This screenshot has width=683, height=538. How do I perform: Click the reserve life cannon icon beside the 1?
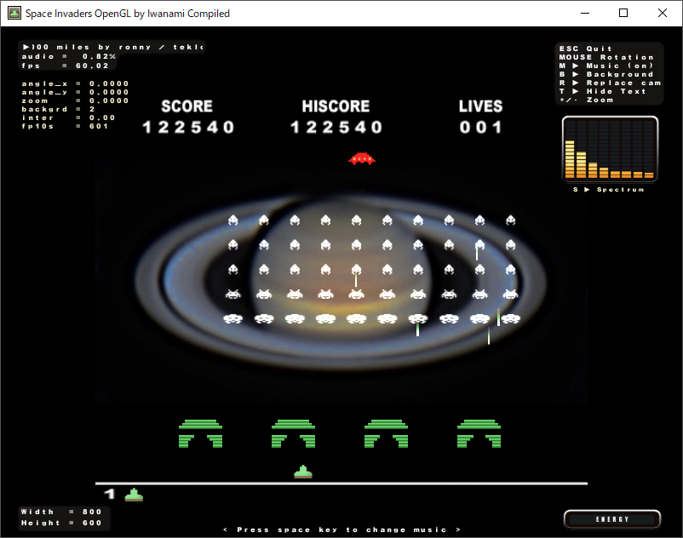(x=134, y=495)
